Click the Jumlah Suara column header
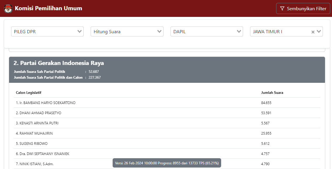The height and width of the screenshot is (169, 332). coord(272,93)
